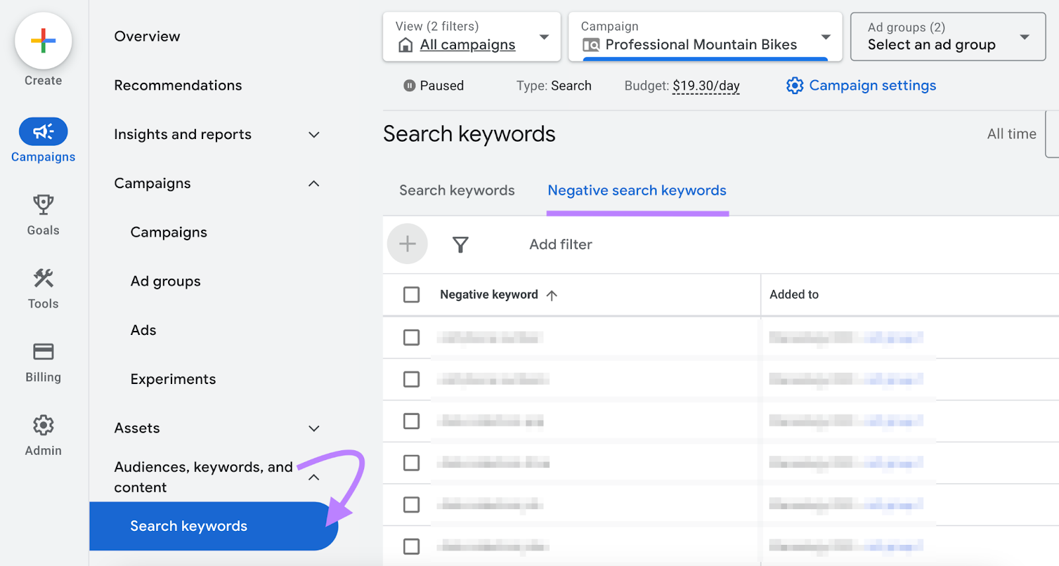Open the Goals trophy icon
Screen dimensions: 1059x566
[x=43, y=205]
